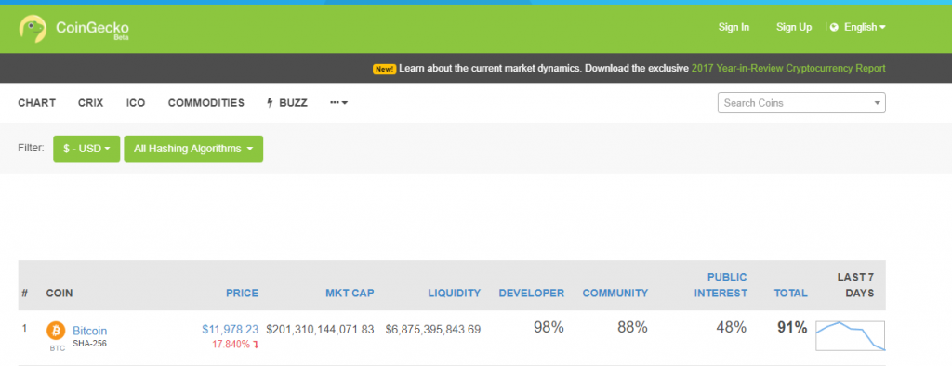
Task: Click the SHA-256 algorithm label
Action: [90, 344]
